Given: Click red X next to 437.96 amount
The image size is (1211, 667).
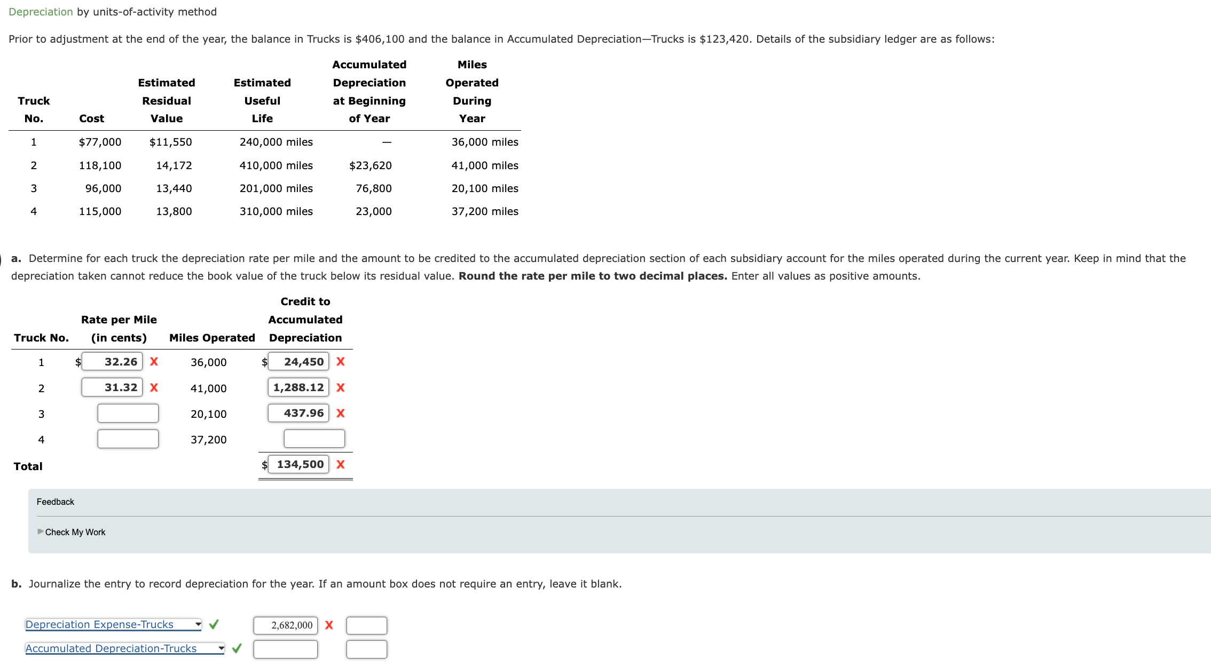Looking at the screenshot, I should pos(341,413).
